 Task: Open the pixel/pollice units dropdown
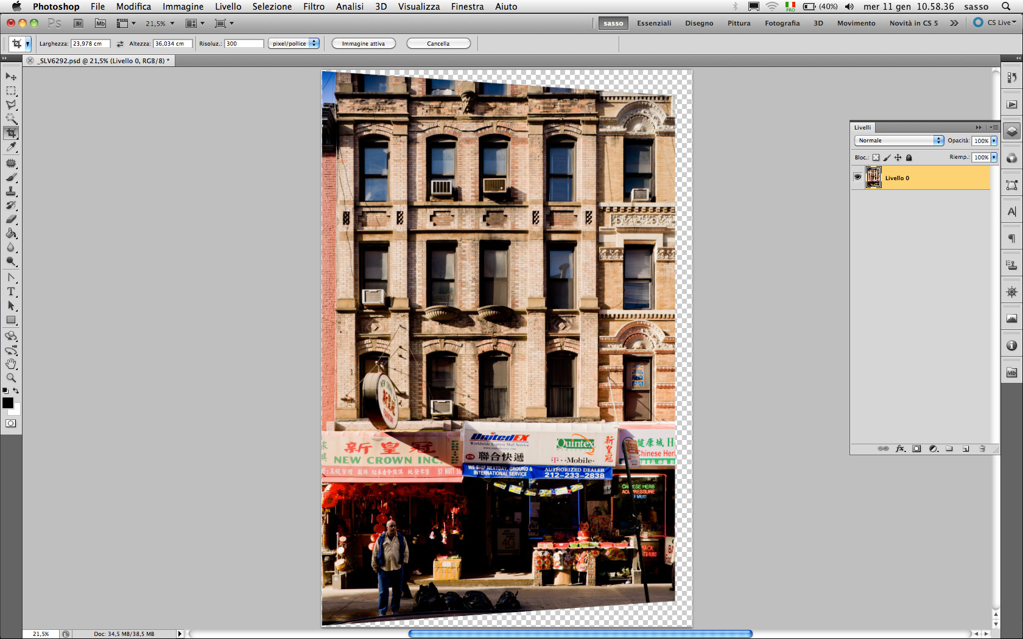294,44
